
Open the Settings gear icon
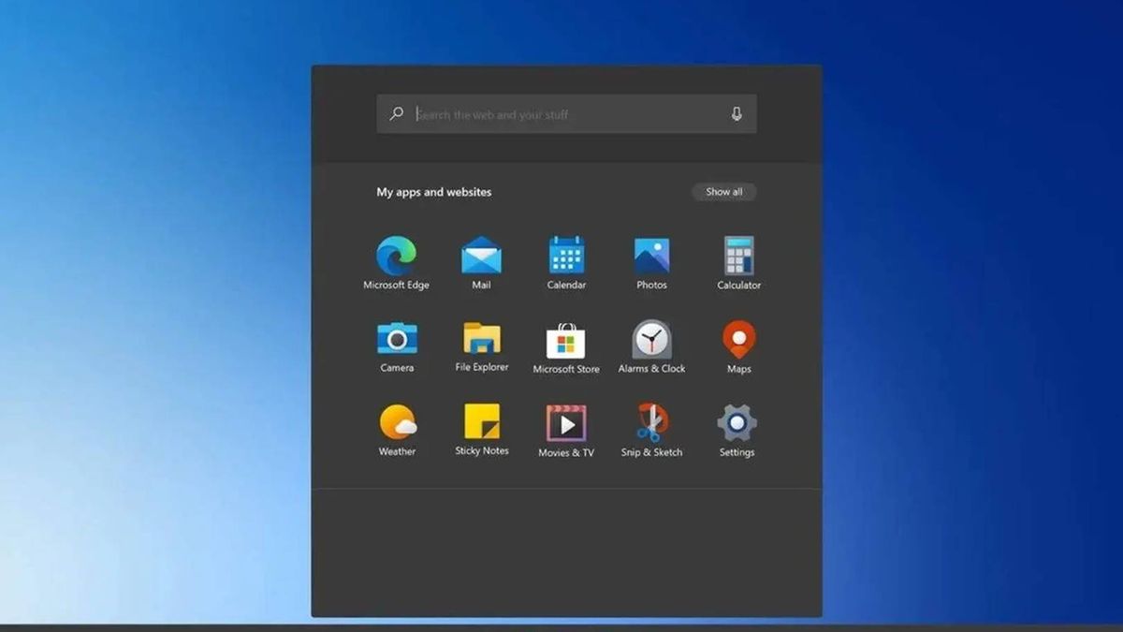pyautogui.click(x=737, y=423)
